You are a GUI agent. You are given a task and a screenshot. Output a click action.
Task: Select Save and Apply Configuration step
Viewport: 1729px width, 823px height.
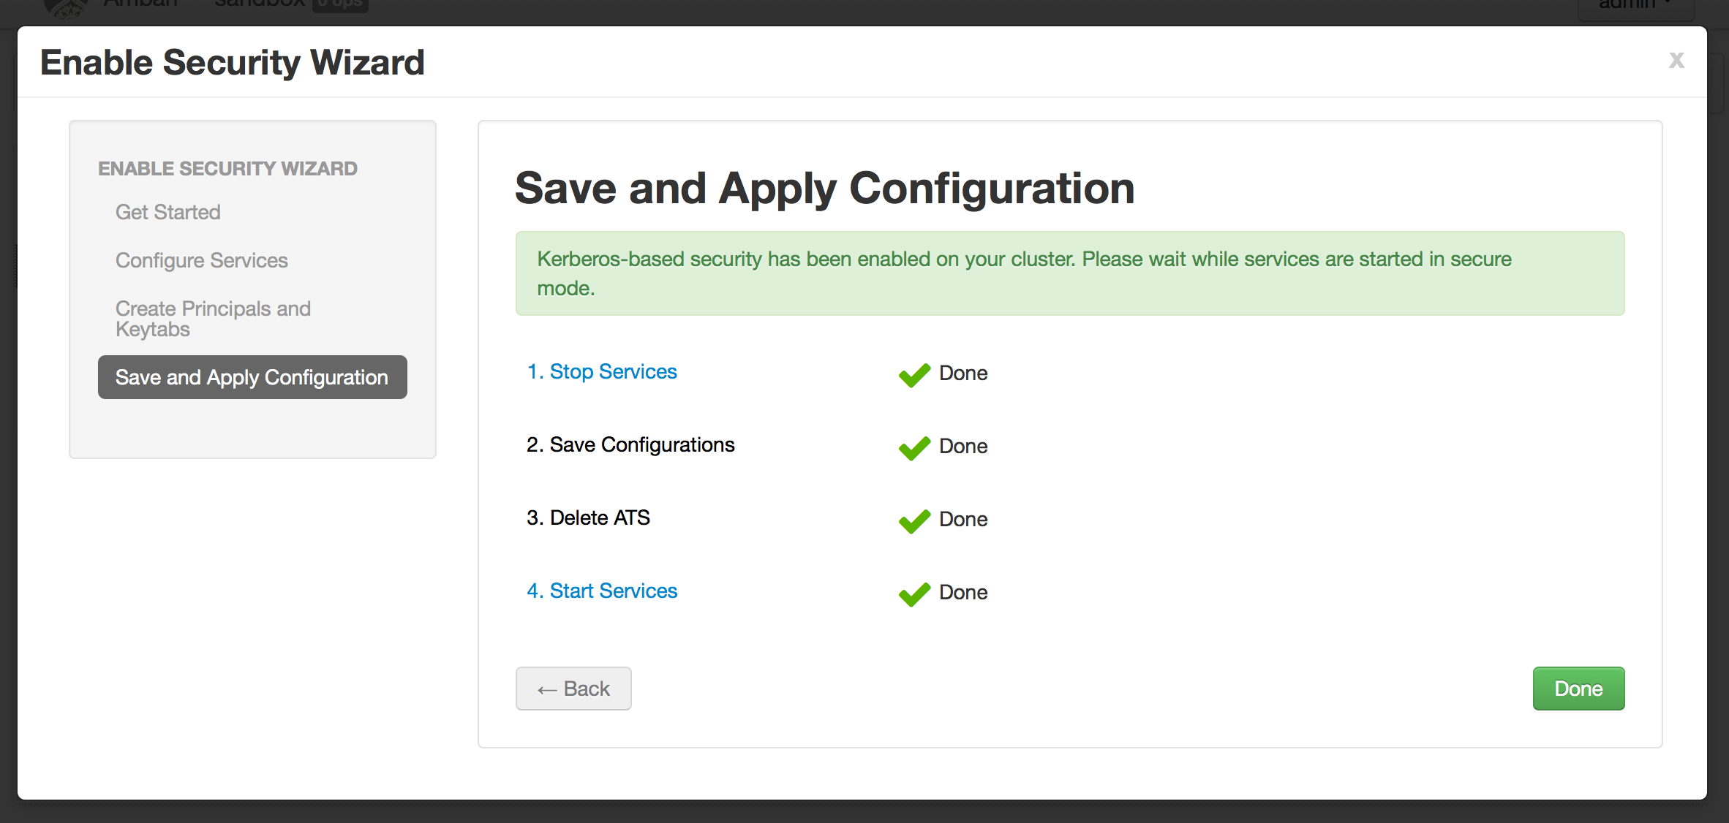(x=252, y=377)
